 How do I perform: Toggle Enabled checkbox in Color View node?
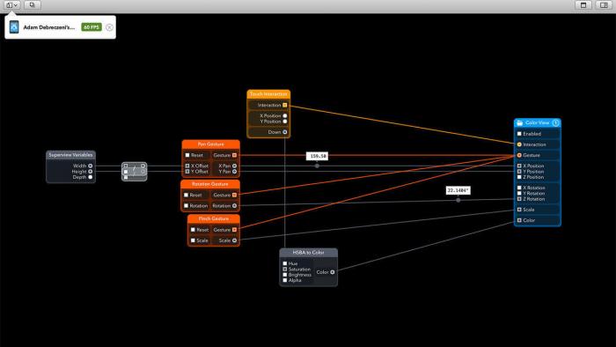pyautogui.click(x=519, y=134)
